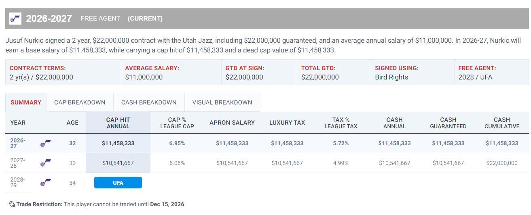Click the 2026-2027 contract header title

(49, 19)
